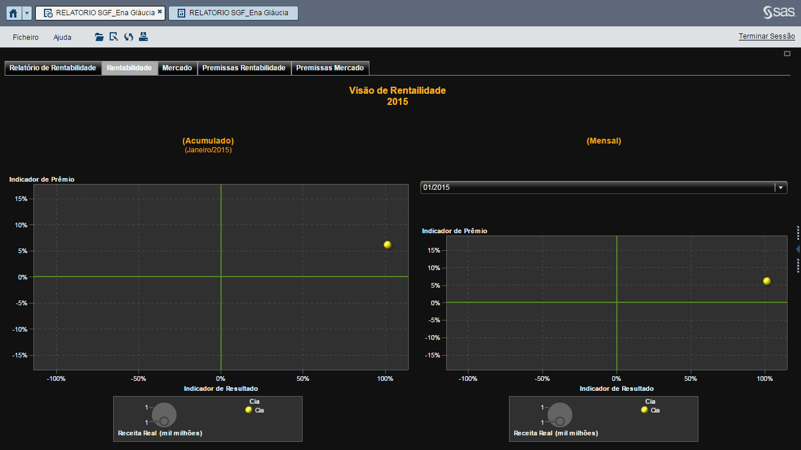Open Premissas Mercado tab
Screen dimensions: 801x450
[x=330, y=68]
